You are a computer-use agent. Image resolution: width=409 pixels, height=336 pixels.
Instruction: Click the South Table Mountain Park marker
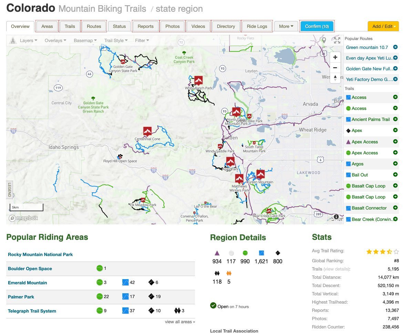click(254, 143)
